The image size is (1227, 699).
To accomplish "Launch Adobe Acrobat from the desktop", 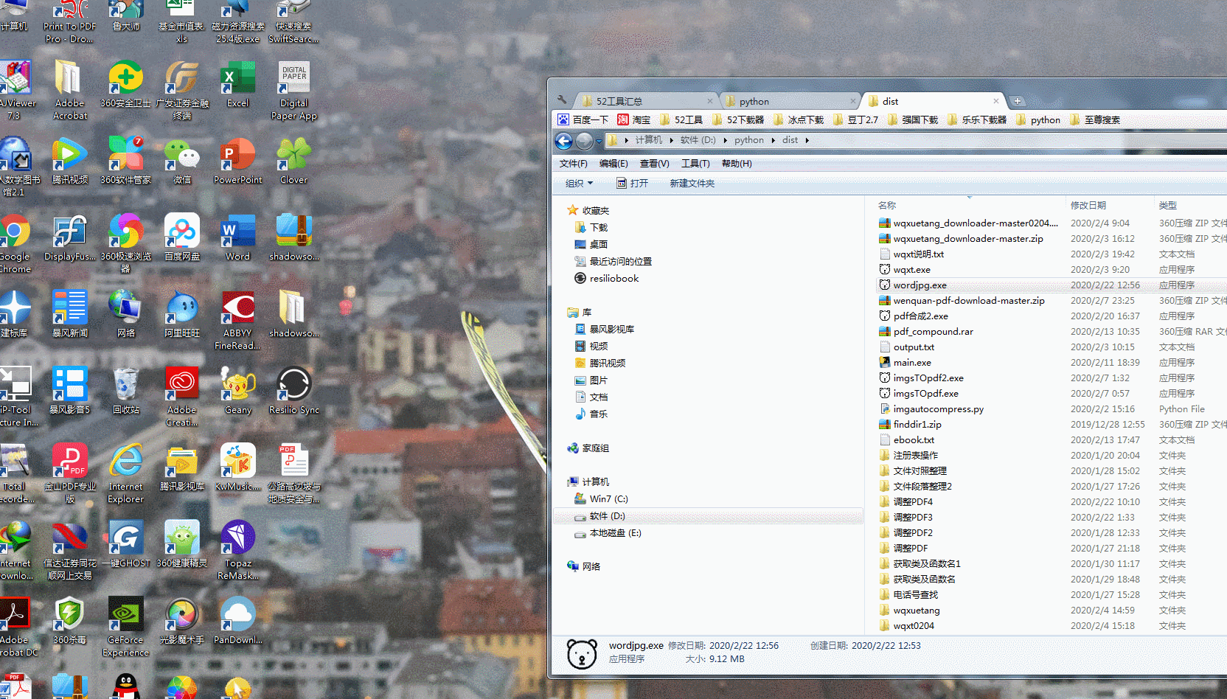I will coord(70,90).
